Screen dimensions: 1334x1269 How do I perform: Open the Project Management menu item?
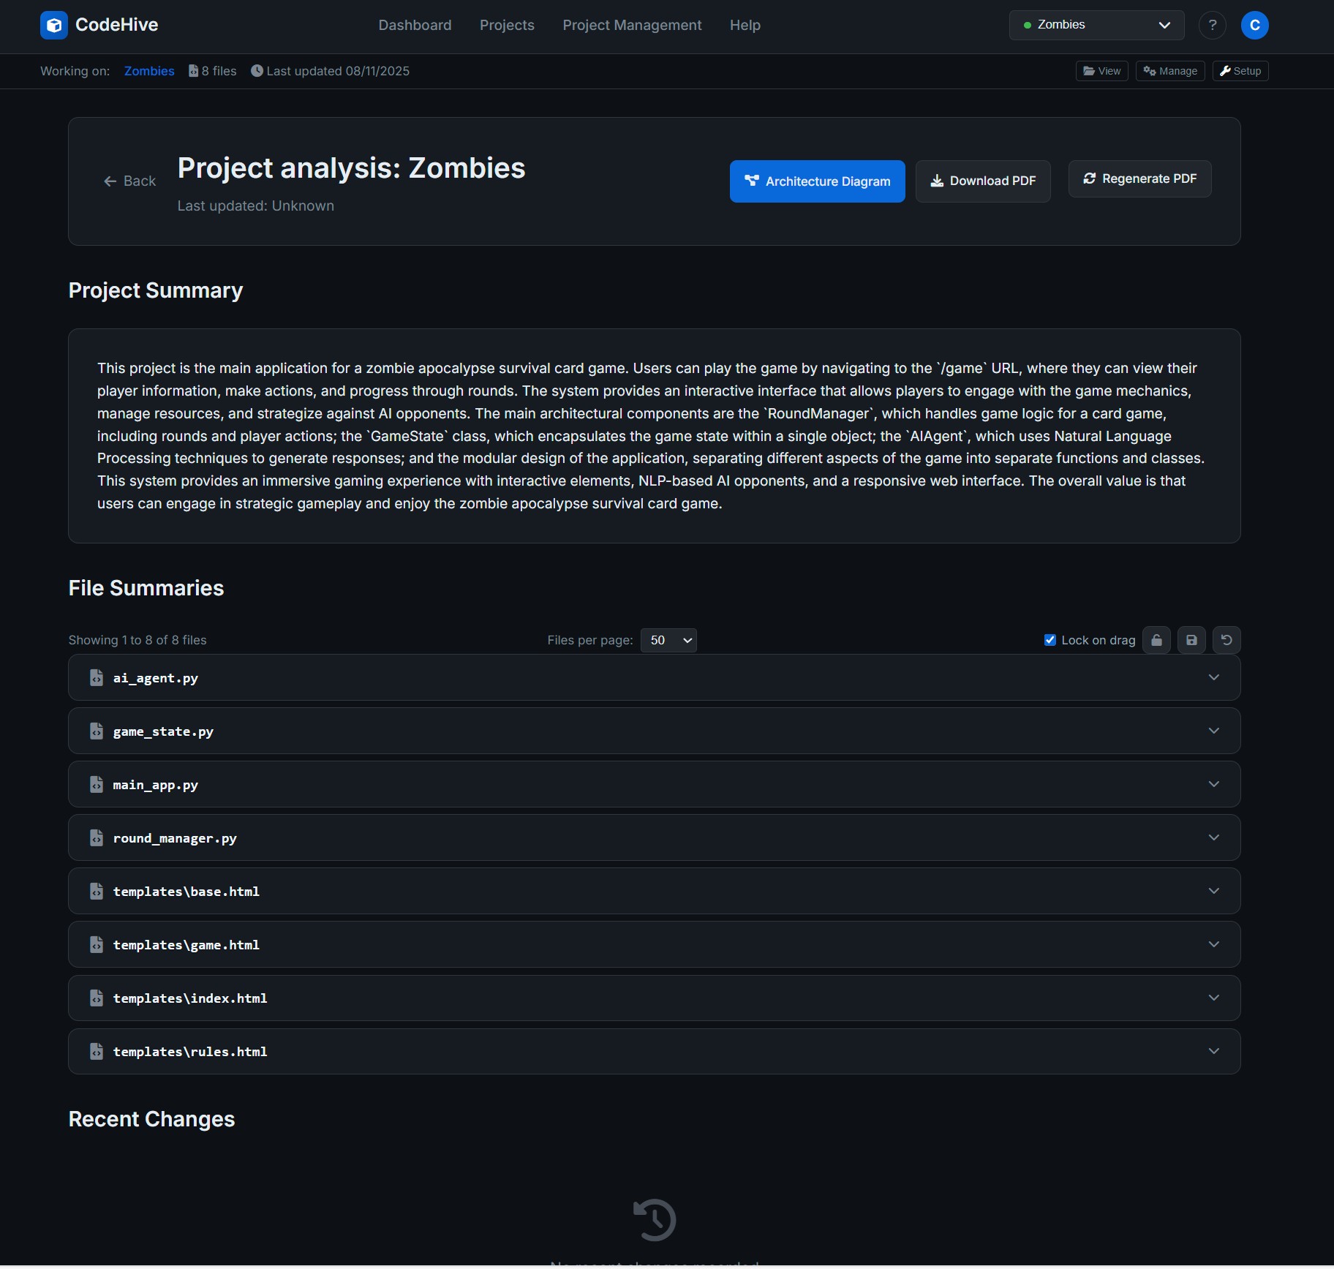click(632, 25)
